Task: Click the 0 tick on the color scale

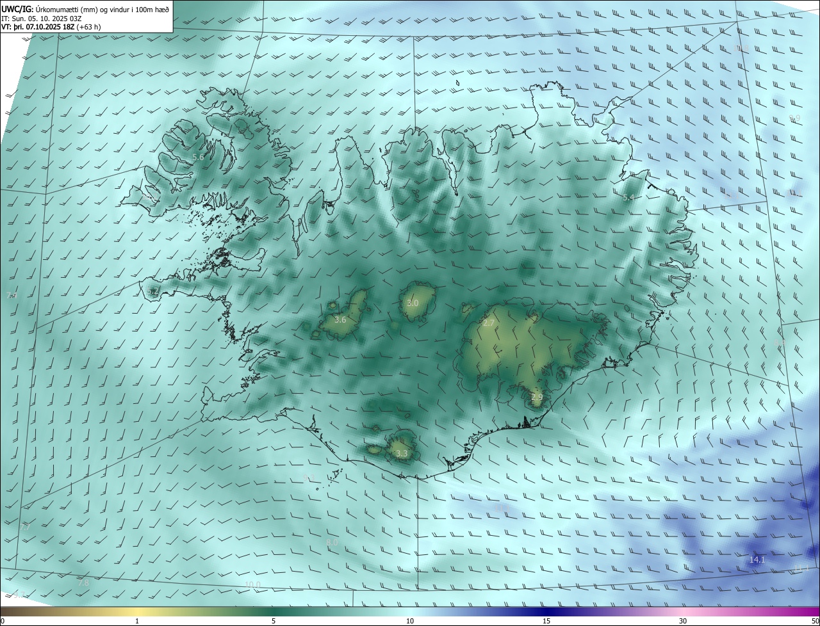Action: 3,622
